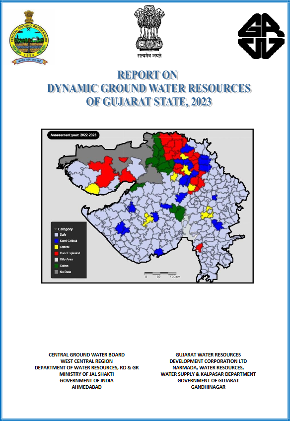
Task: Click the report title heading text
Action: 149,88
